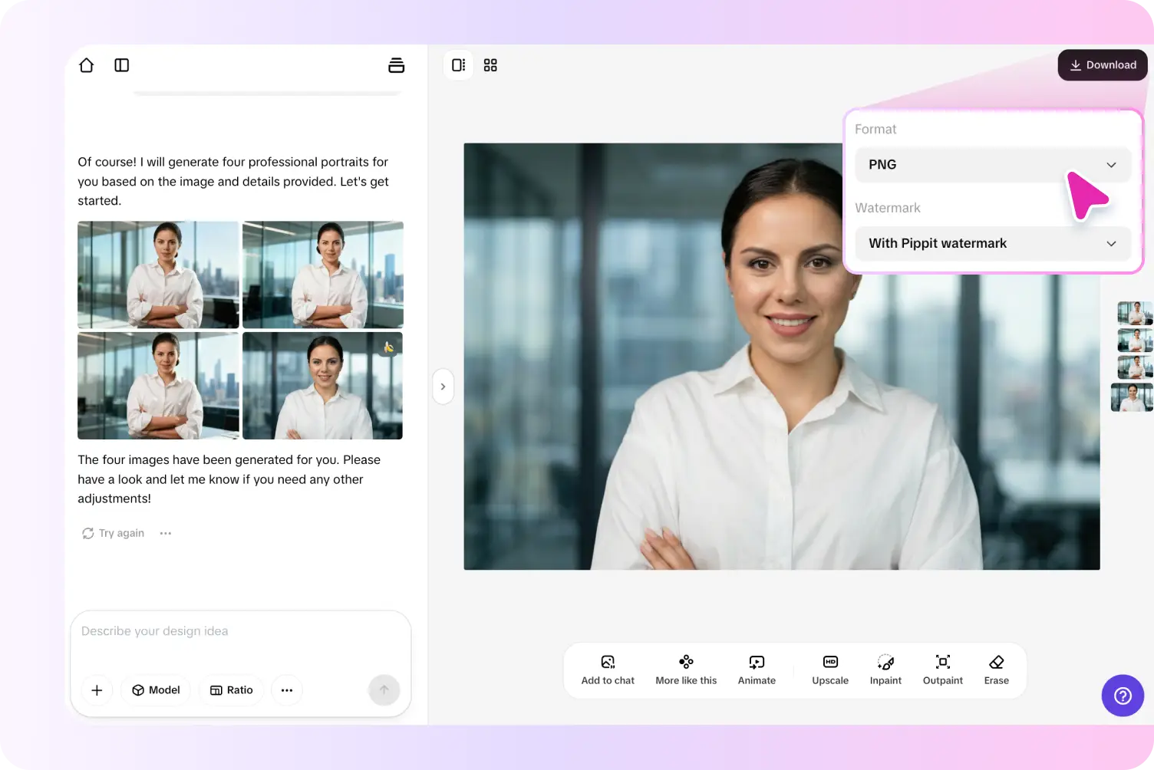Open the top-right generated portrait in chat
This screenshot has height=770, width=1154.
pyautogui.click(x=323, y=275)
